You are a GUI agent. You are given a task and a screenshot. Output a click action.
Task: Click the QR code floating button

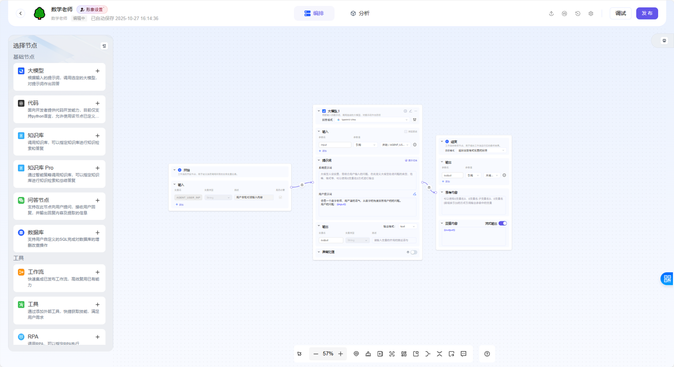(667, 279)
